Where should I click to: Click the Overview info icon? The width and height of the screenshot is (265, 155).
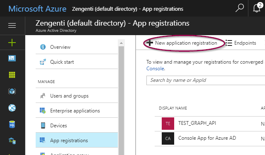(x=43, y=47)
